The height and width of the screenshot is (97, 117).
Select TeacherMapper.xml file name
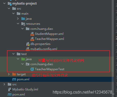tap(49, 39)
